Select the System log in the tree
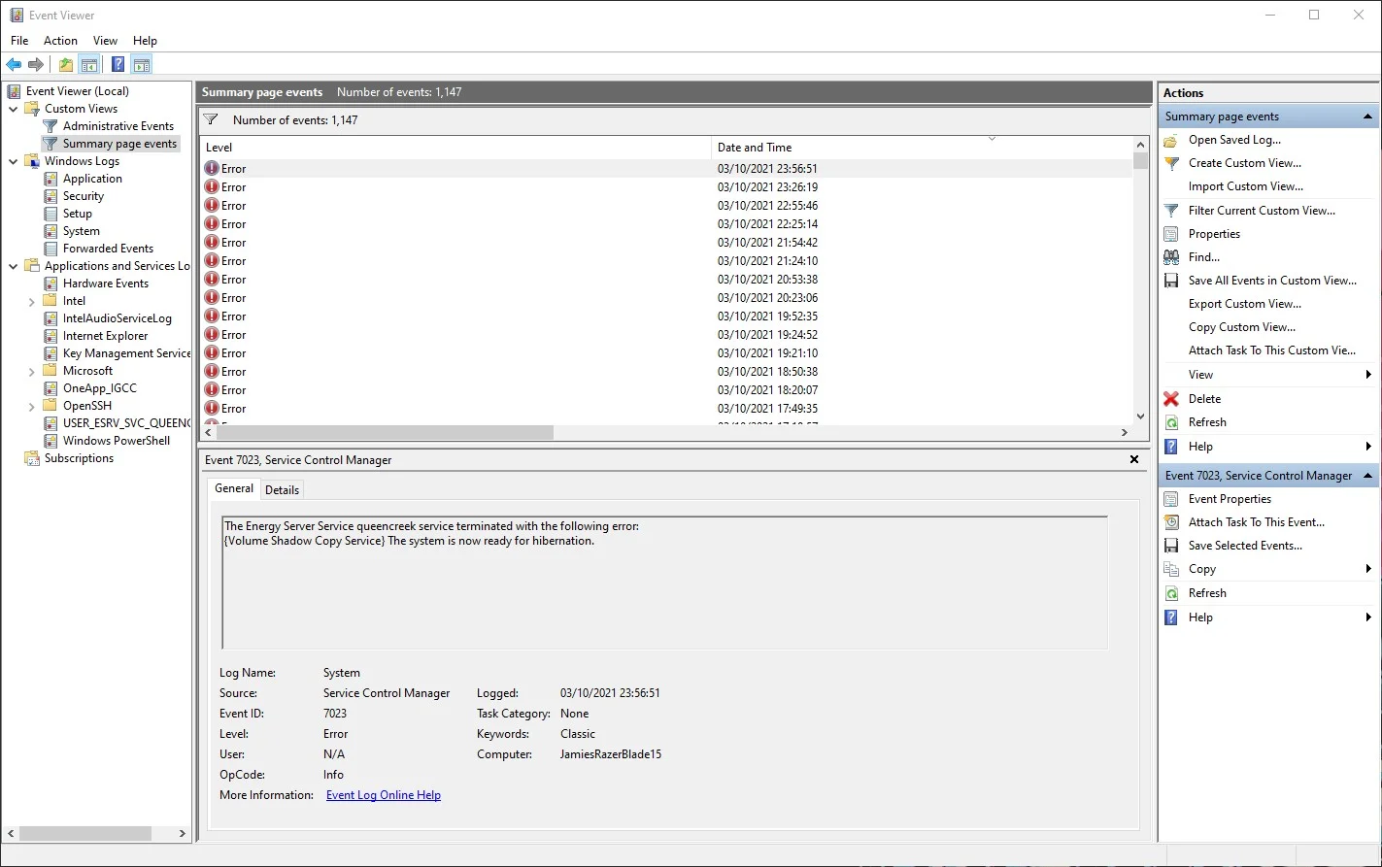Screen dimensions: 1382x867 click(x=82, y=231)
